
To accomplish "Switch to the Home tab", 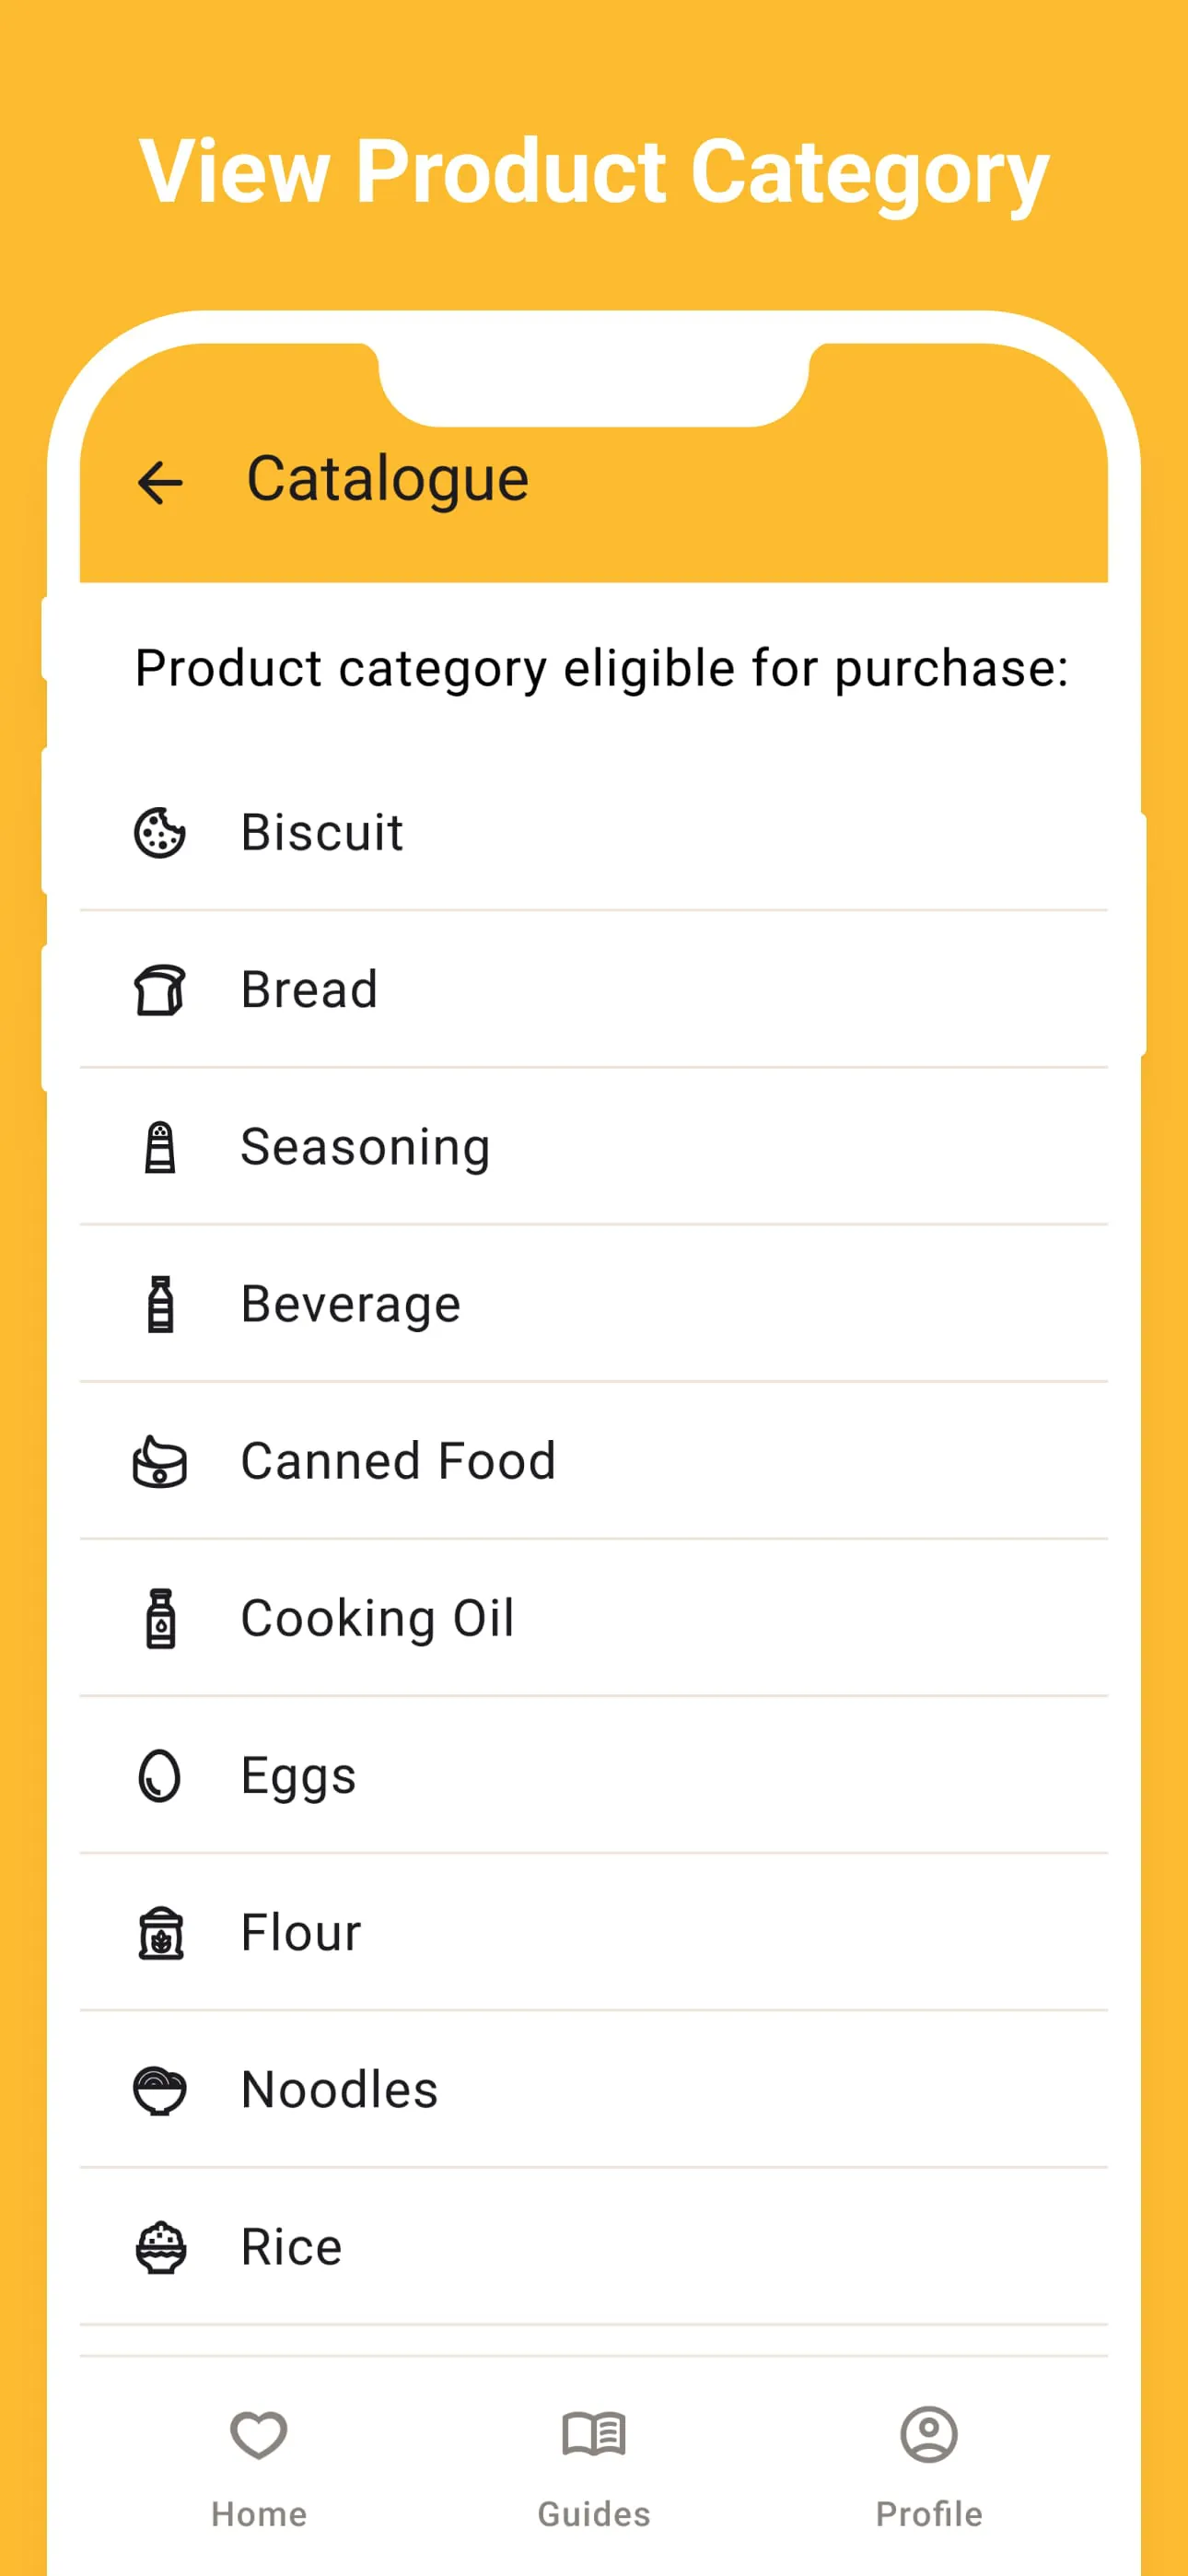I will point(259,2466).
